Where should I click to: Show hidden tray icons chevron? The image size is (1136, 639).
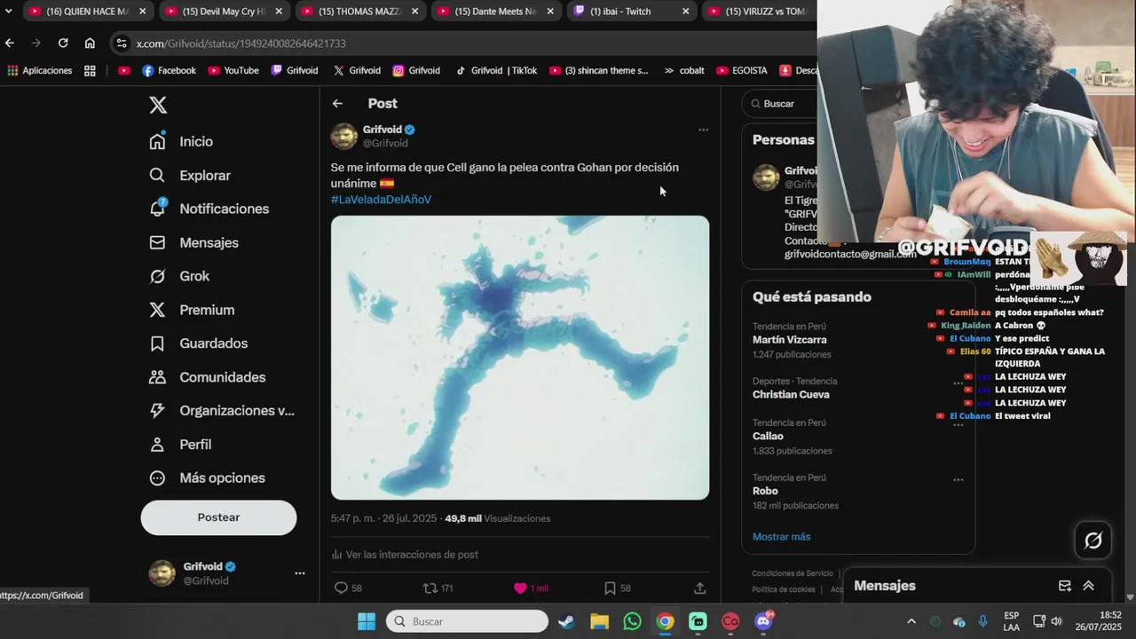[x=911, y=621]
